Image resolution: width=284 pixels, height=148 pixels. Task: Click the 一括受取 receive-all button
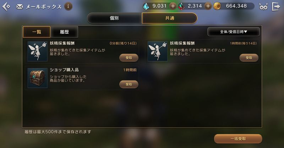coord(238,139)
